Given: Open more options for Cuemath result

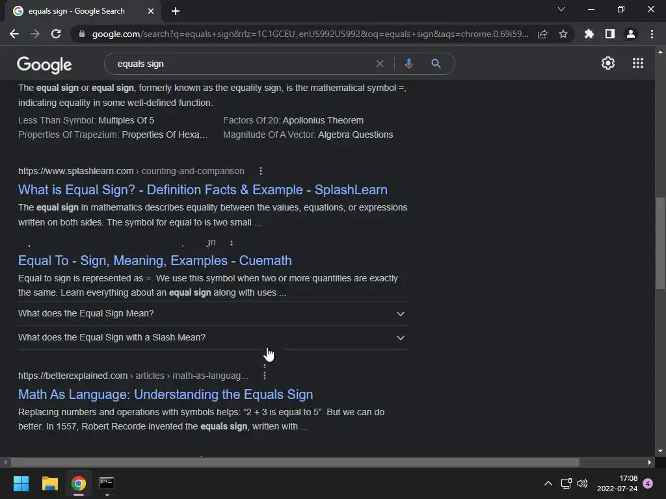Looking at the screenshot, I should tap(232, 243).
